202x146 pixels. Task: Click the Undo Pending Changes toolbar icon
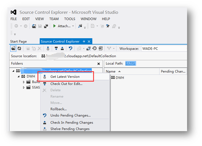click(x=70, y=49)
